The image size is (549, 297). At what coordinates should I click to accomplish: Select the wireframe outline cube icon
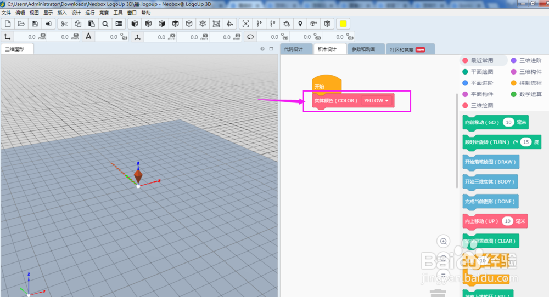tap(189, 24)
